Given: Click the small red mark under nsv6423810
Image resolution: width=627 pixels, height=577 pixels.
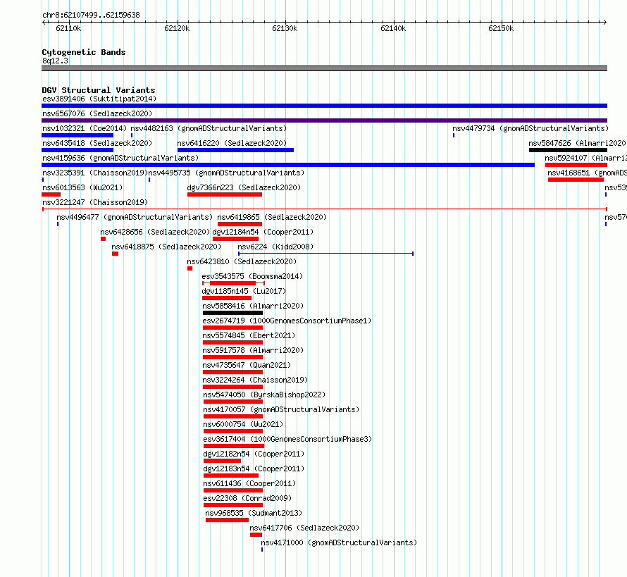Looking at the screenshot, I should click(190, 268).
